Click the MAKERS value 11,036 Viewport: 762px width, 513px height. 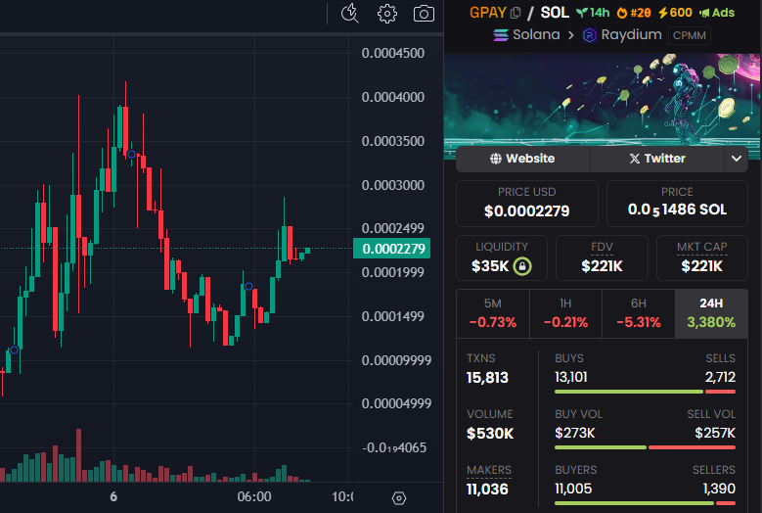[x=487, y=490]
